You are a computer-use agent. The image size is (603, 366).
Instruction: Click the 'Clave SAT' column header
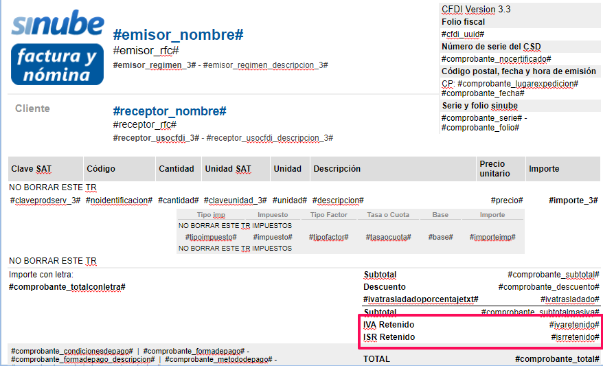(32, 169)
